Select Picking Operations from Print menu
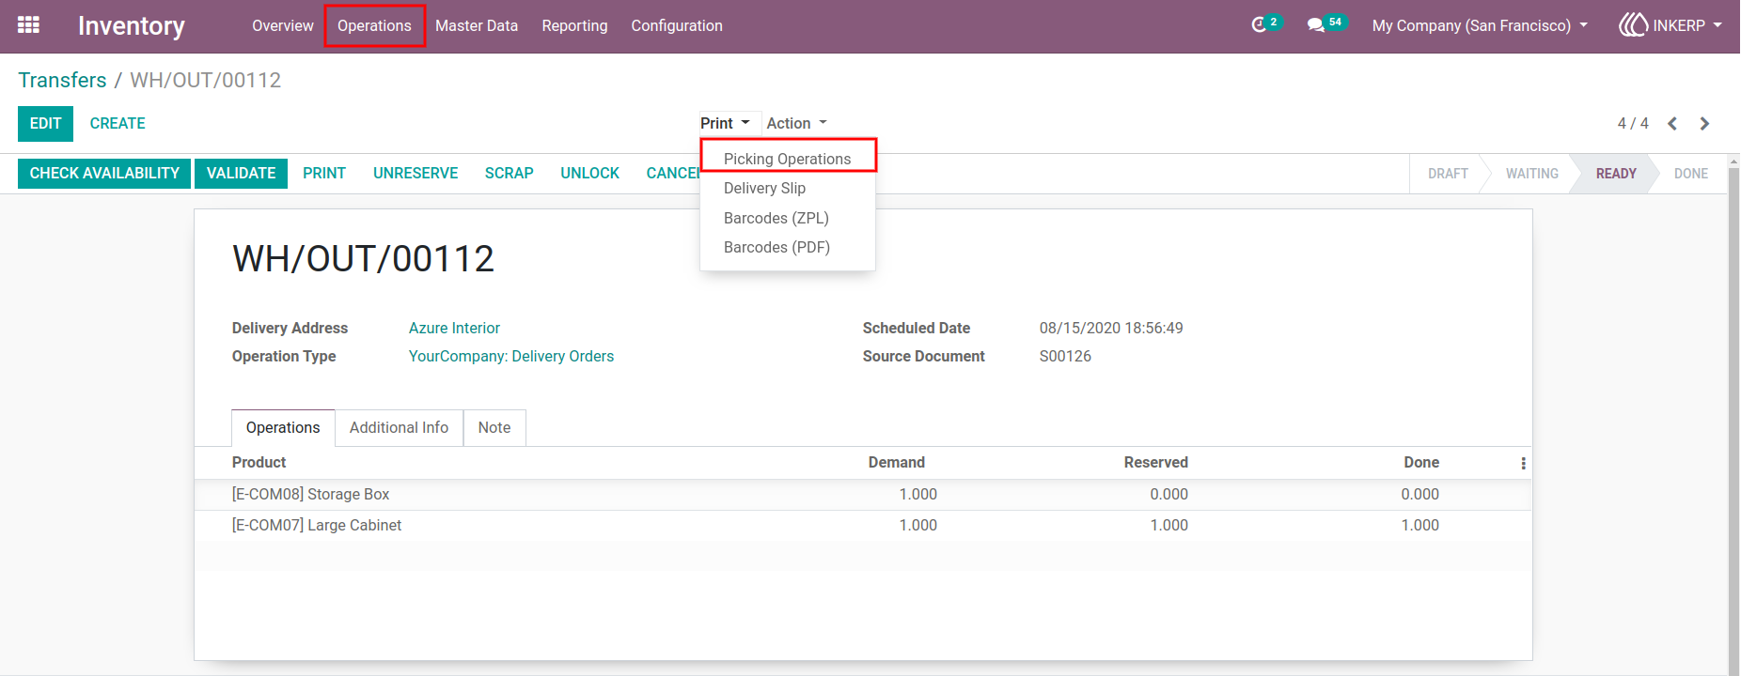Viewport: 1741px width, 676px height. pyautogui.click(x=788, y=159)
